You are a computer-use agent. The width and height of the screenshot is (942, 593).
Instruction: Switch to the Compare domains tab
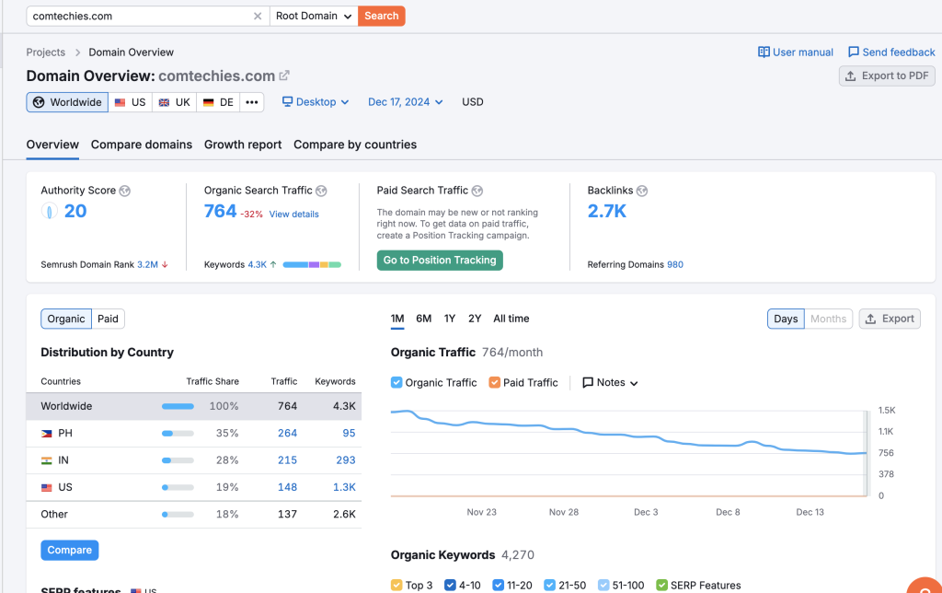coord(141,145)
